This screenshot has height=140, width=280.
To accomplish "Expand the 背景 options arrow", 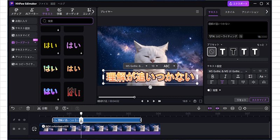I will [220, 90].
